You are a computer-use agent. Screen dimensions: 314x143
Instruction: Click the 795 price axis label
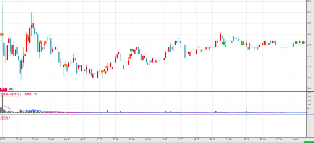click(x=309, y=12)
